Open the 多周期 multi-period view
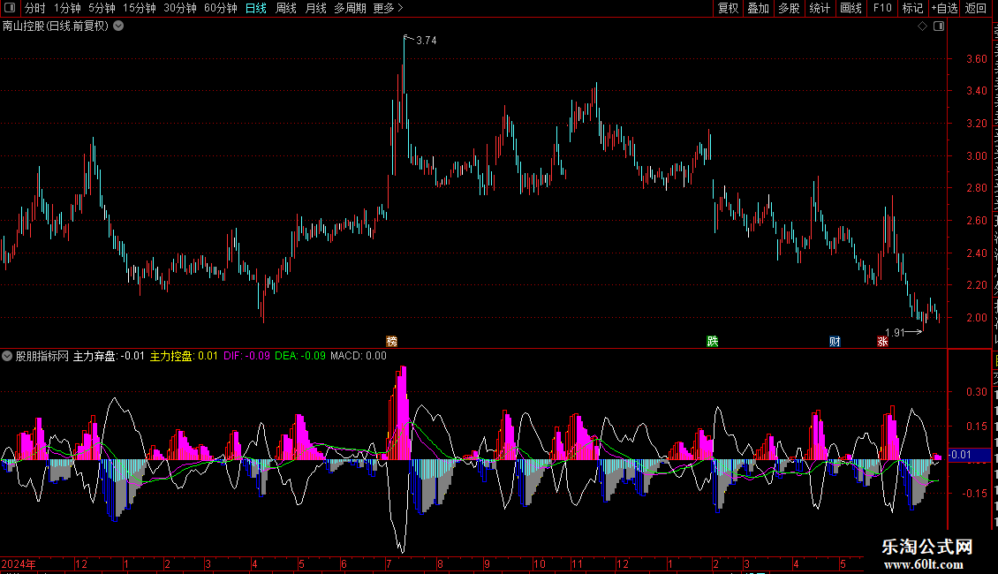The image size is (998, 574). 350,8
